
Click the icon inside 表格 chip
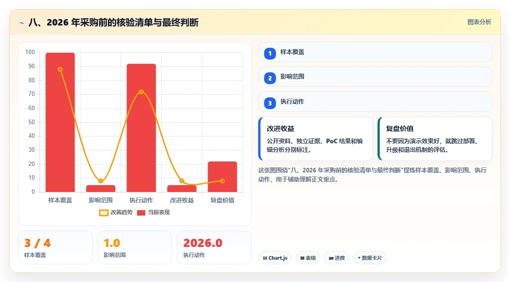coord(302,258)
